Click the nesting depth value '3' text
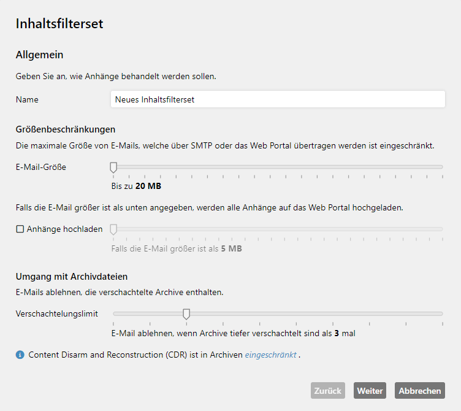The height and width of the screenshot is (411, 461). coord(337,334)
